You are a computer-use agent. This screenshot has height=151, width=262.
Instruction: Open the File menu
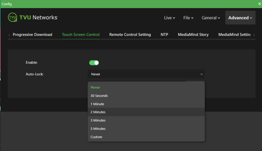(188, 18)
